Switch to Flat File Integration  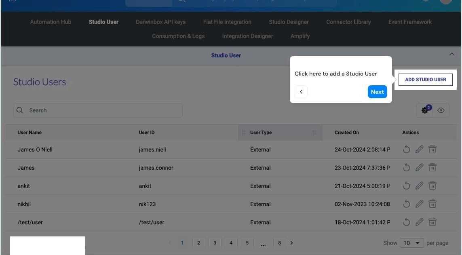coord(227,22)
